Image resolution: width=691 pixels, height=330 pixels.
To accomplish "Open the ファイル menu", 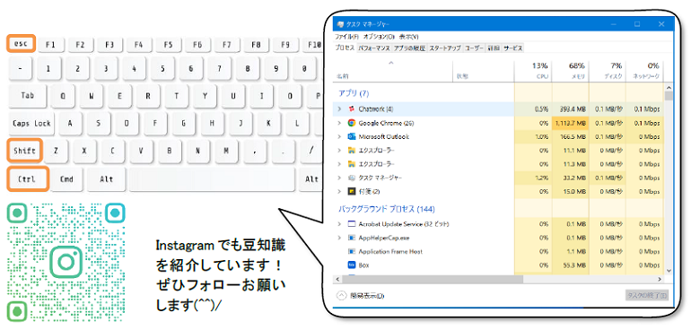I will point(347,37).
